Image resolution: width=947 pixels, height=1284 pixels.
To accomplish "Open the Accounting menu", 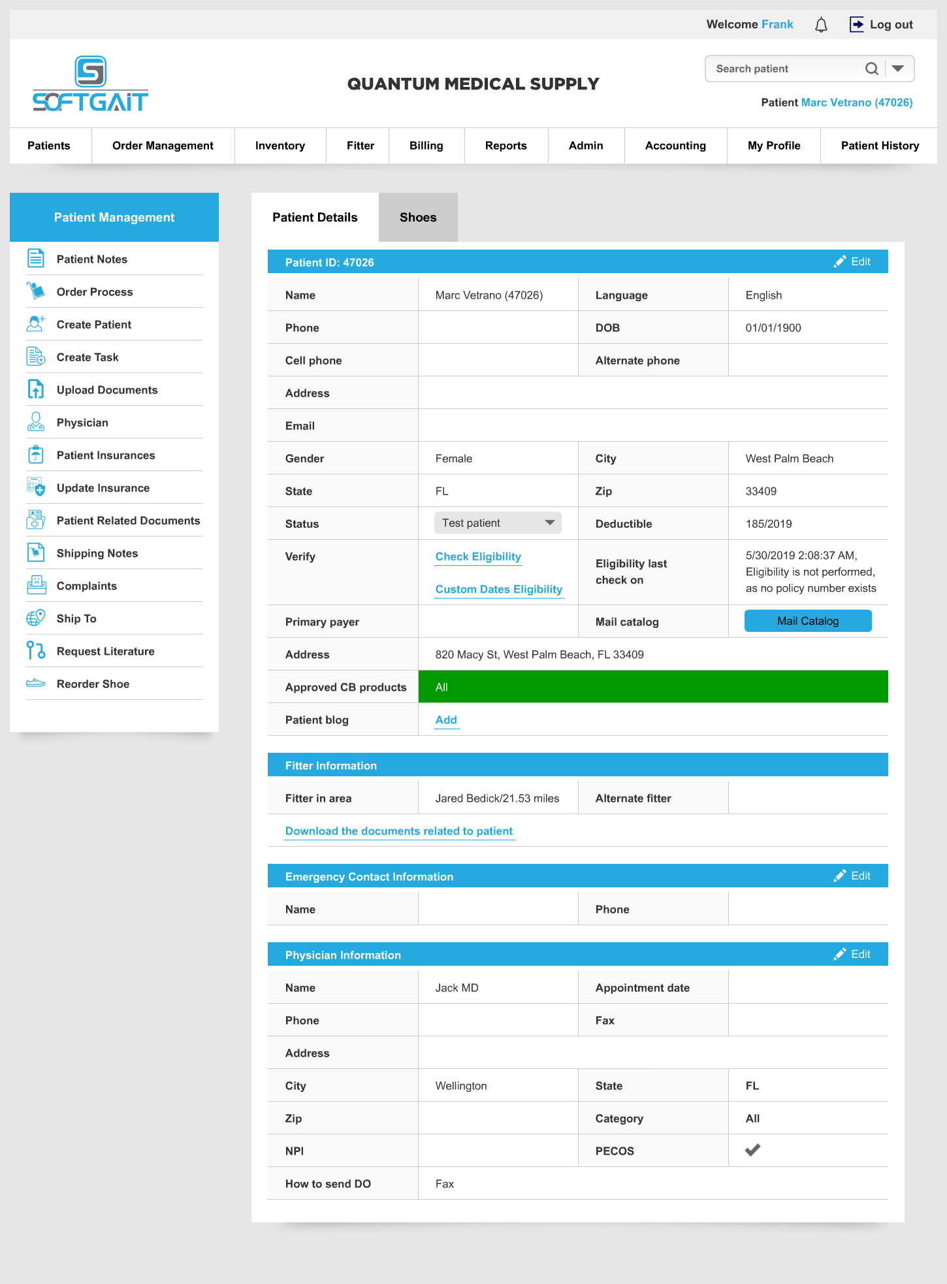I will [676, 146].
